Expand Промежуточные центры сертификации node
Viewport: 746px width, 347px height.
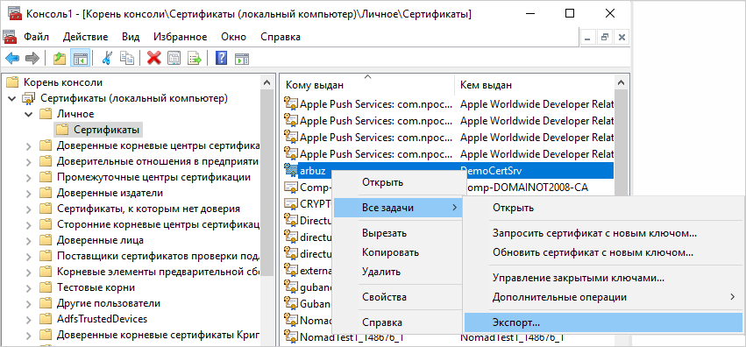pos(29,177)
